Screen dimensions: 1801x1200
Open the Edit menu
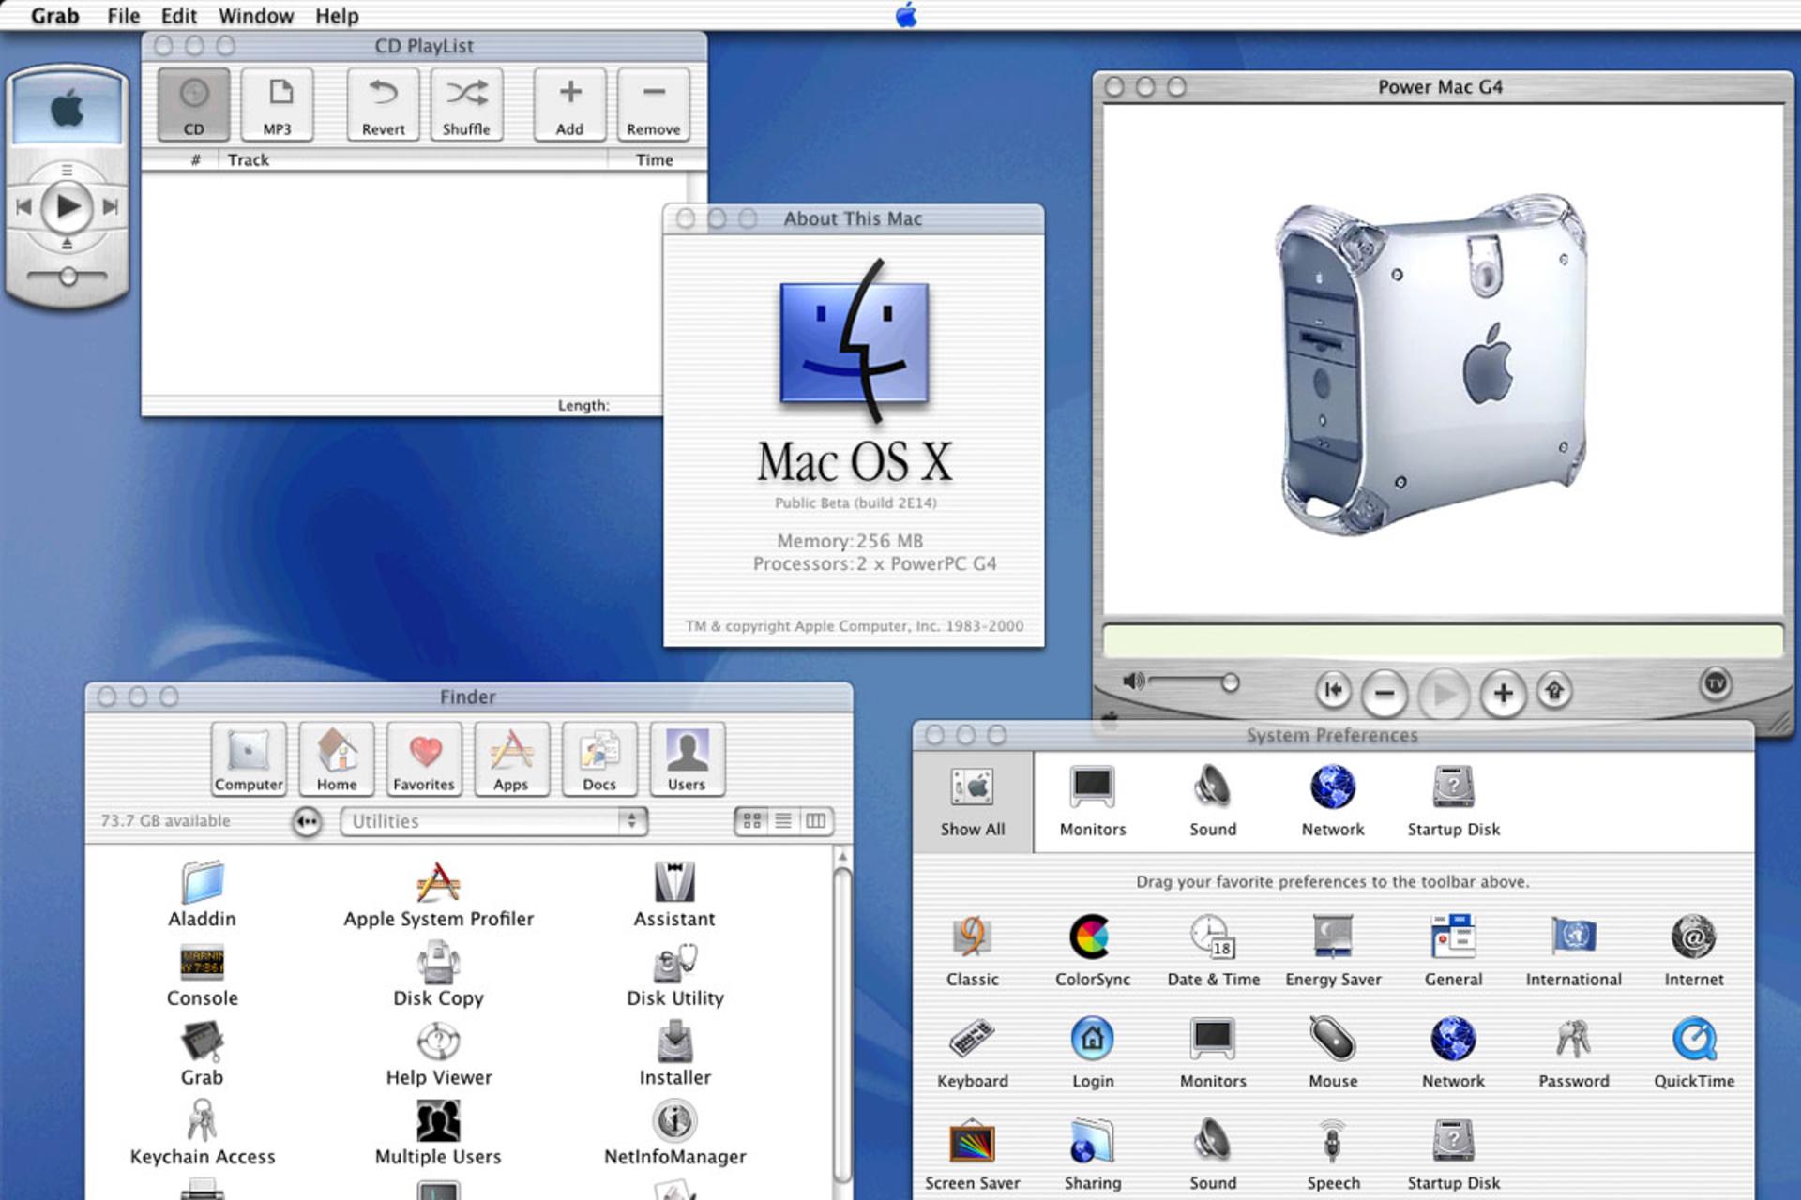coord(179,16)
